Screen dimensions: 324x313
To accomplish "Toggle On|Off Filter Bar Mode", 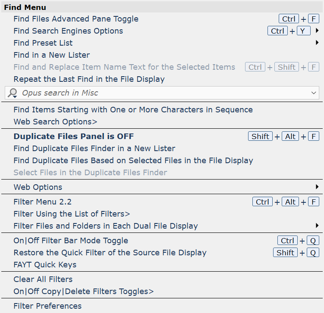I will (x=162, y=241).
